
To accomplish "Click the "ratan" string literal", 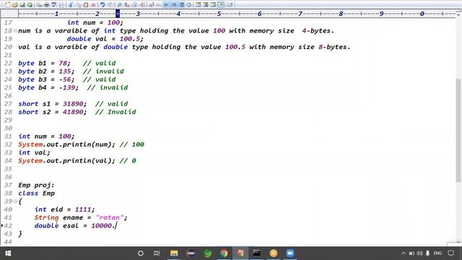I will point(110,217).
